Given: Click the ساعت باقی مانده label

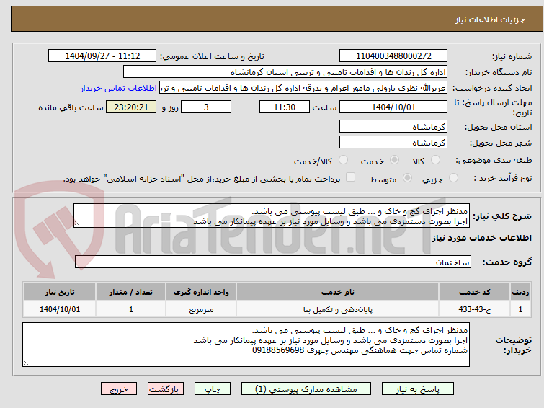Looking at the screenshot, I should (71, 107).
